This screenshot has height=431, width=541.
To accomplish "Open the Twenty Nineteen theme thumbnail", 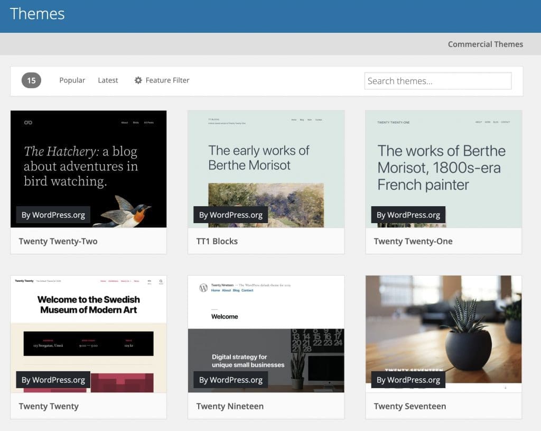I will click(266, 334).
